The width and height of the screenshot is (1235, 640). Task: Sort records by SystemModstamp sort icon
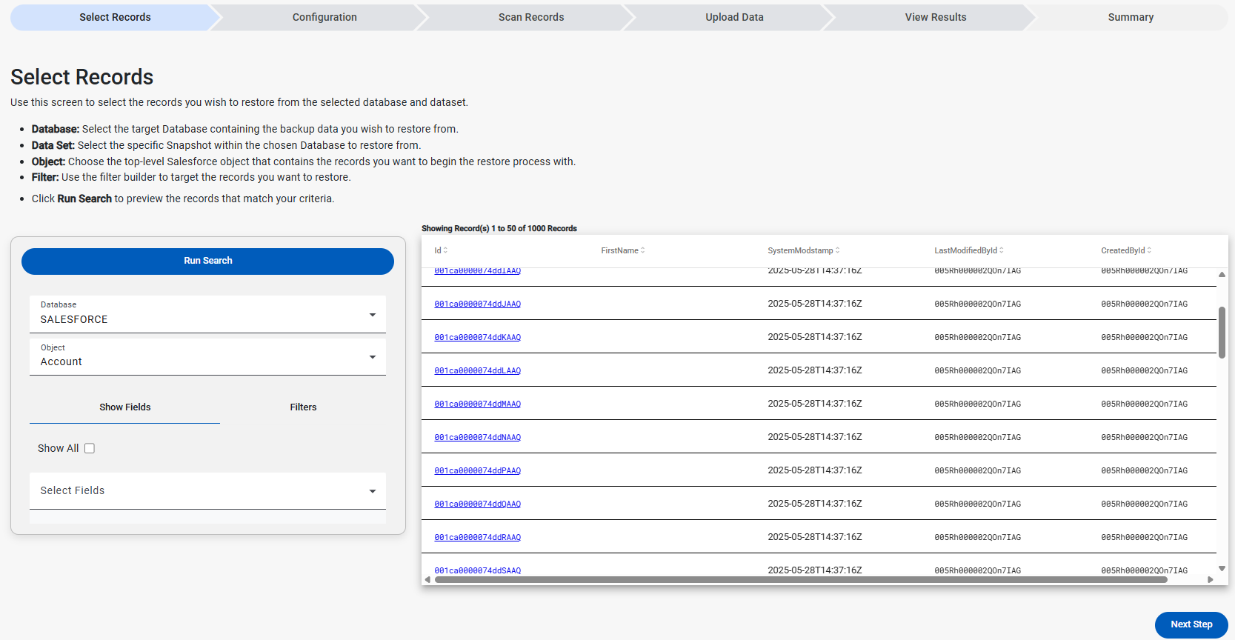click(x=838, y=250)
